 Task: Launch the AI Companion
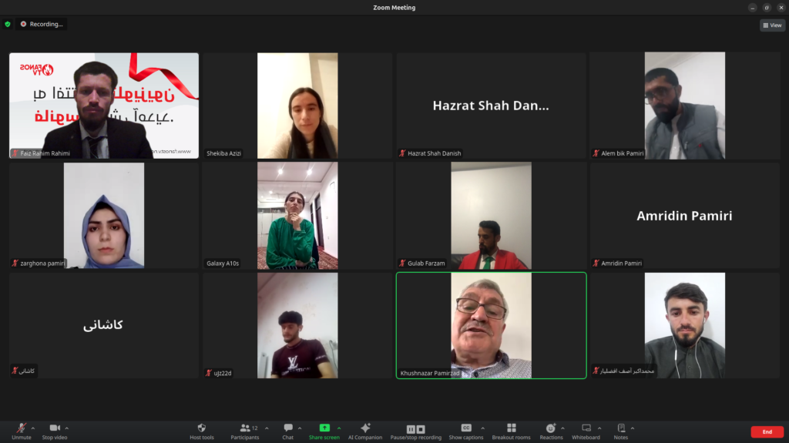365,428
